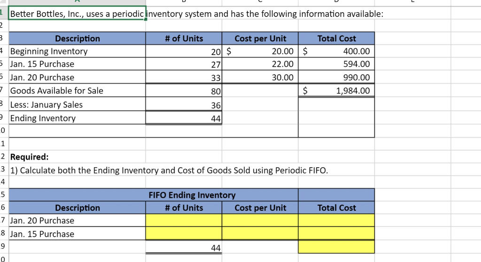Select 'Goods Available for Sale' cell

(x=77, y=91)
